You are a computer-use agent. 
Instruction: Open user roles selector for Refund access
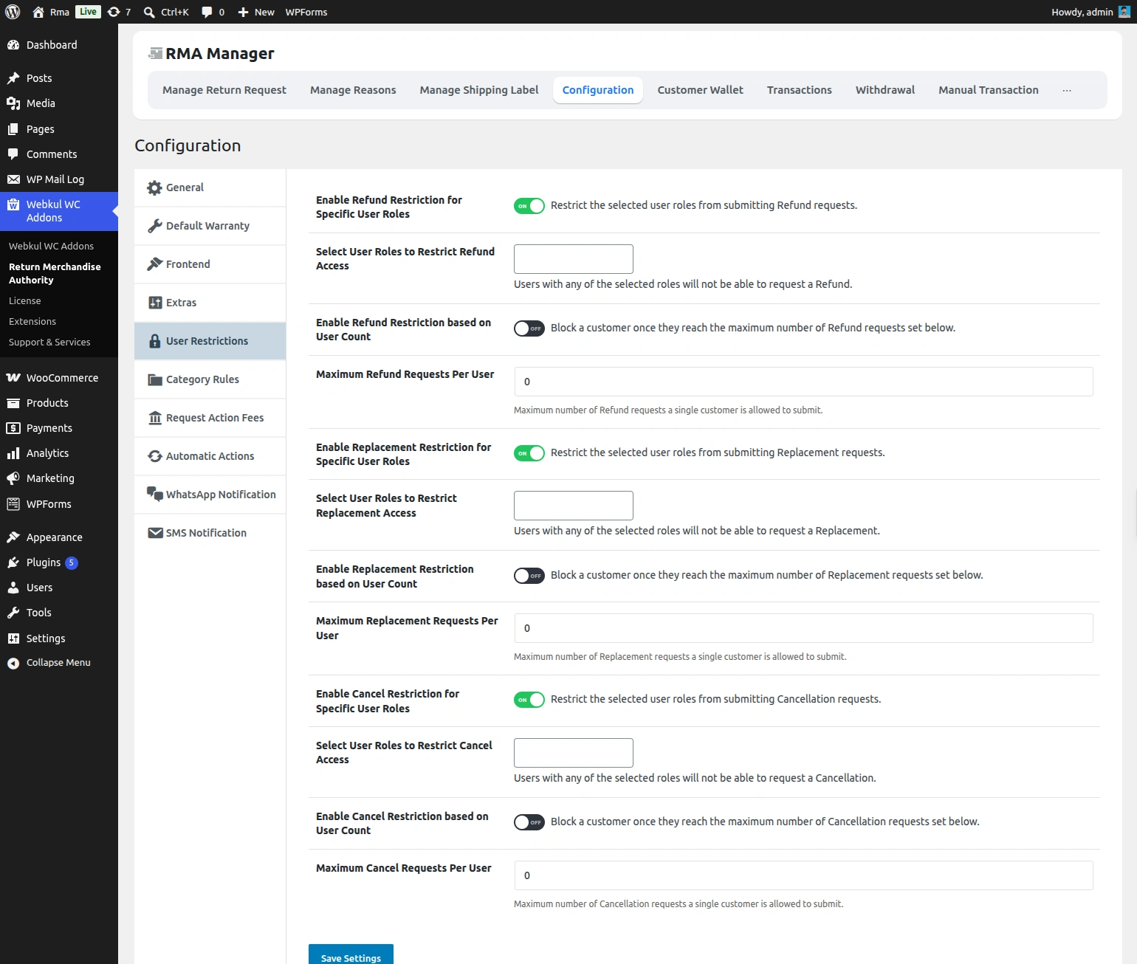click(x=574, y=259)
